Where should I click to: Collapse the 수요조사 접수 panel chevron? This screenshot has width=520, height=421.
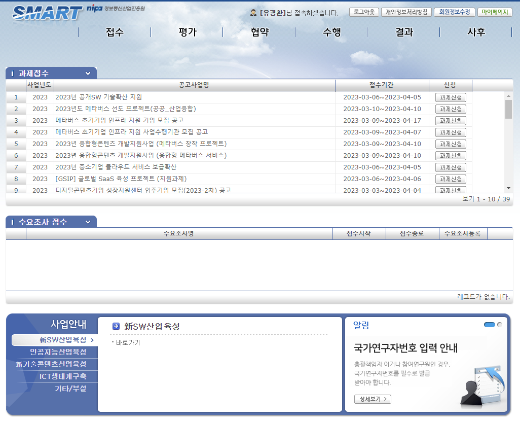point(88,222)
